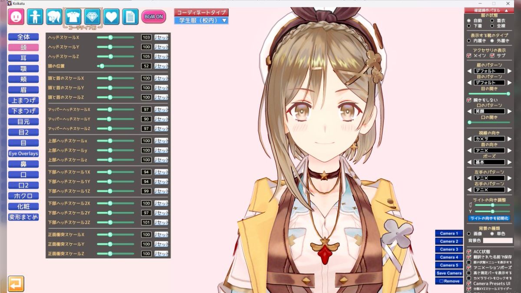
Task: Open the body editing category icon
Action: point(35,17)
